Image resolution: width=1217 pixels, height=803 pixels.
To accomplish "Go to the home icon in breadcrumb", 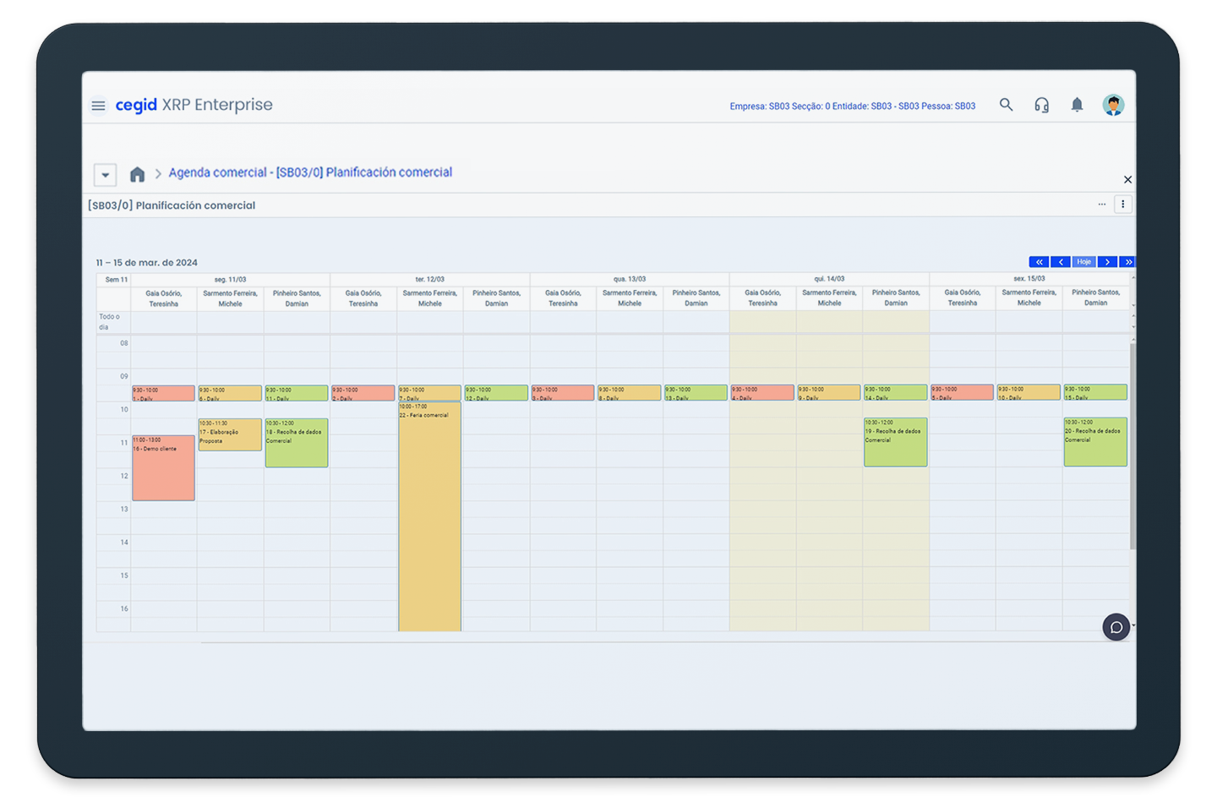I will [x=137, y=174].
